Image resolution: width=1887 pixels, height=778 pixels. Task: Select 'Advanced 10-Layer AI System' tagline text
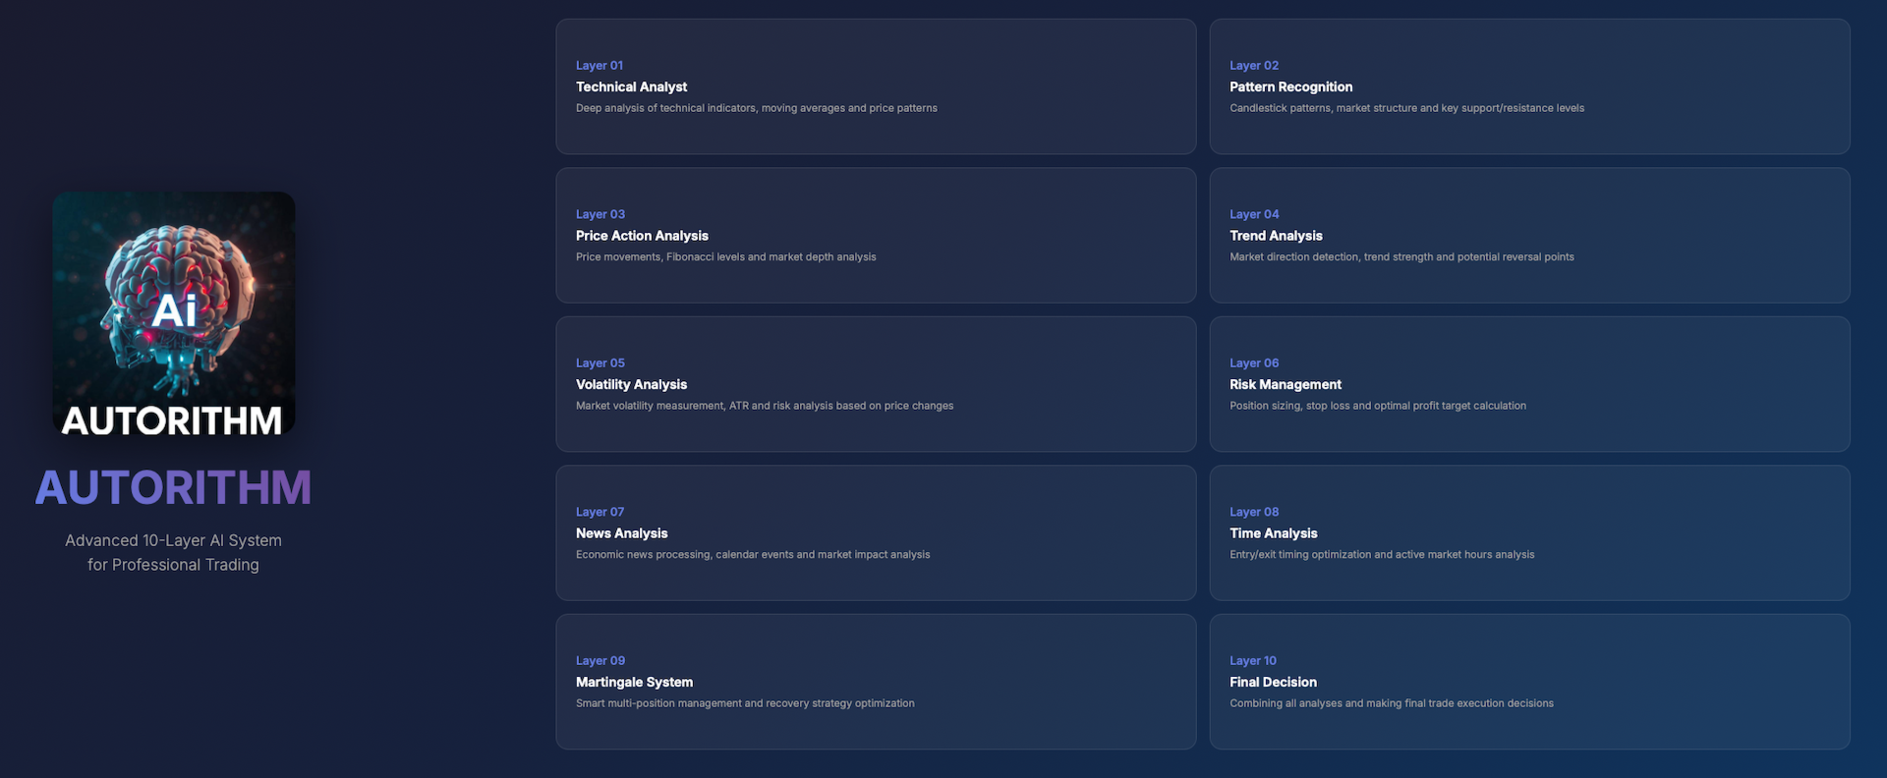[x=173, y=540]
